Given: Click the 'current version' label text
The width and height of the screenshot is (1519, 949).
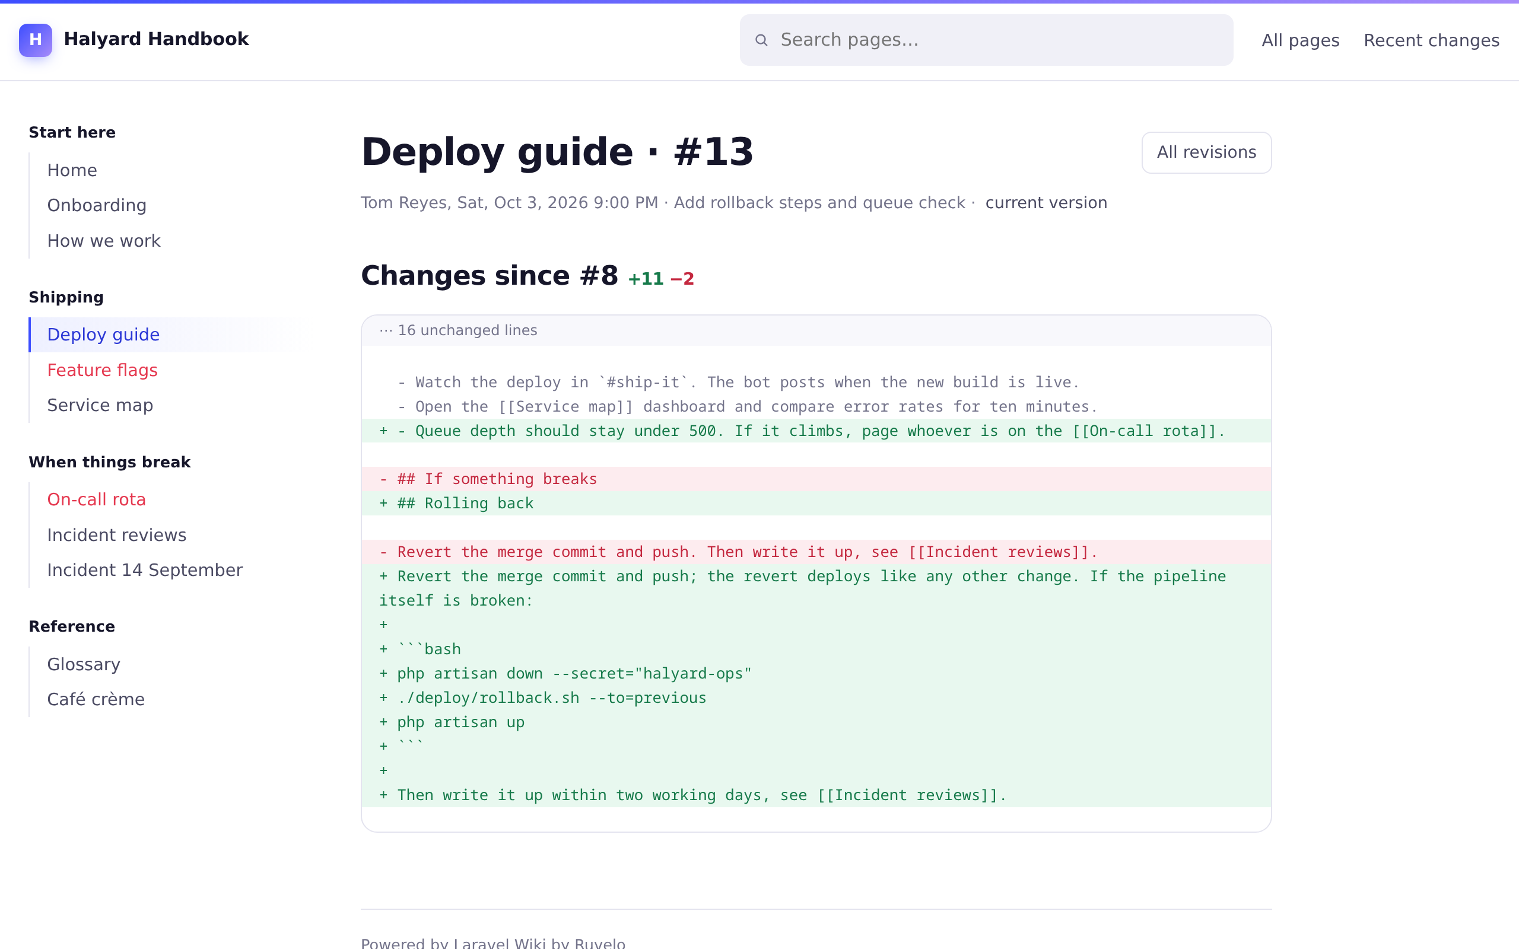Looking at the screenshot, I should click(x=1045, y=203).
